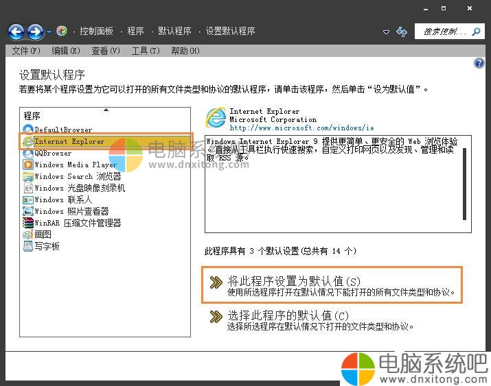The width and height of the screenshot is (491, 386).
Task: Select Windows 光盘映像刻录机 entry
Action: coord(80,188)
